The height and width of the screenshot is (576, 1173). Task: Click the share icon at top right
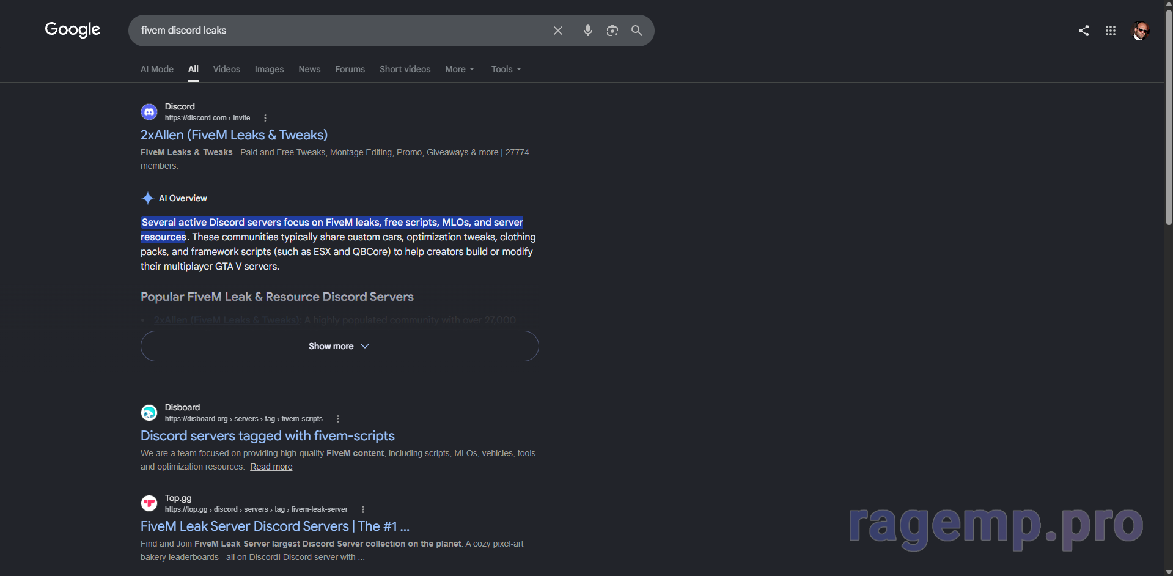(x=1083, y=31)
